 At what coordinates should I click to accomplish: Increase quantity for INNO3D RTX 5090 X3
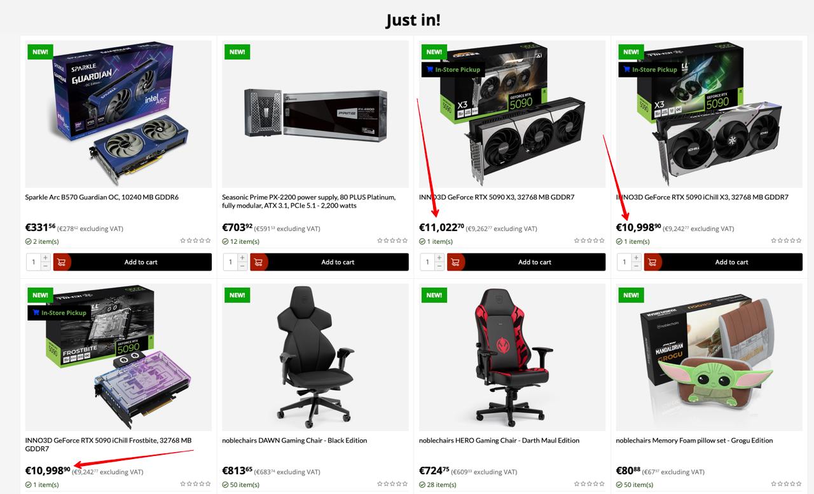439,258
